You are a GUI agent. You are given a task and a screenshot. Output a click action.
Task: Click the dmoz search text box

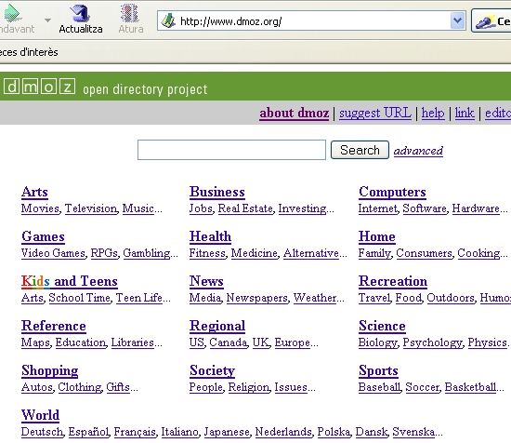[x=231, y=150]
